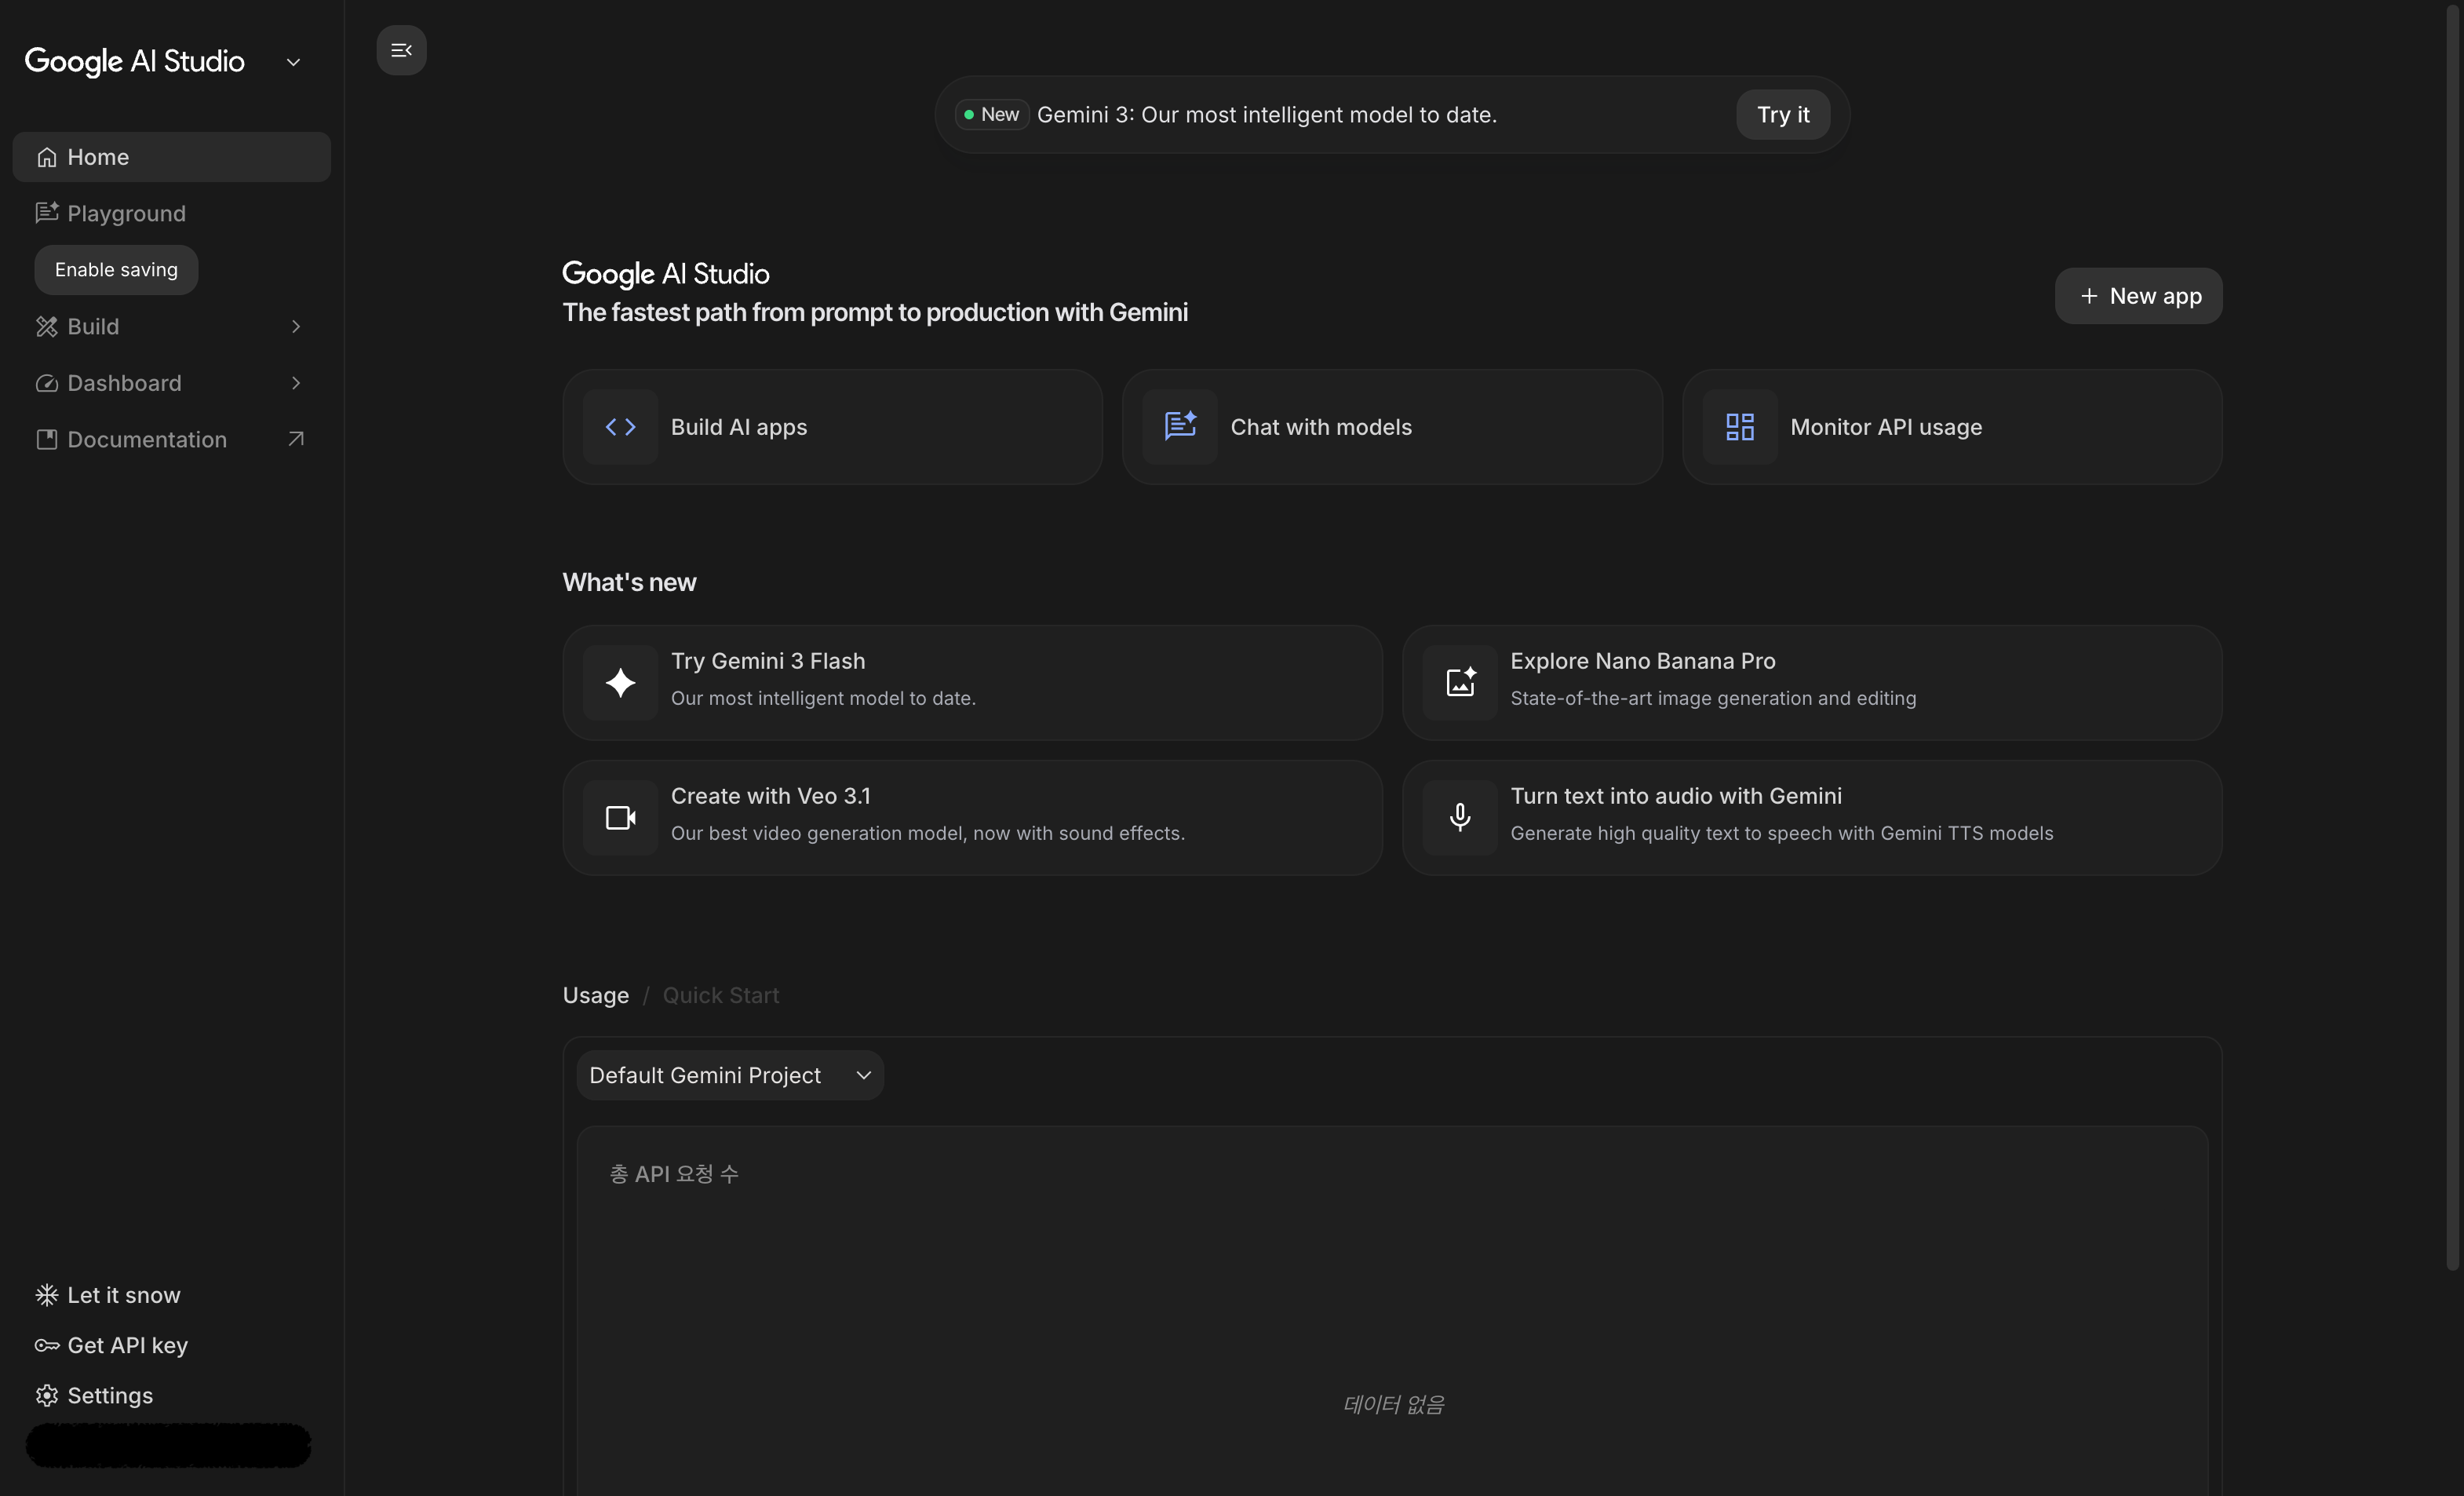Click the sparkle star icon for Gemini 3 Flash

620,682
